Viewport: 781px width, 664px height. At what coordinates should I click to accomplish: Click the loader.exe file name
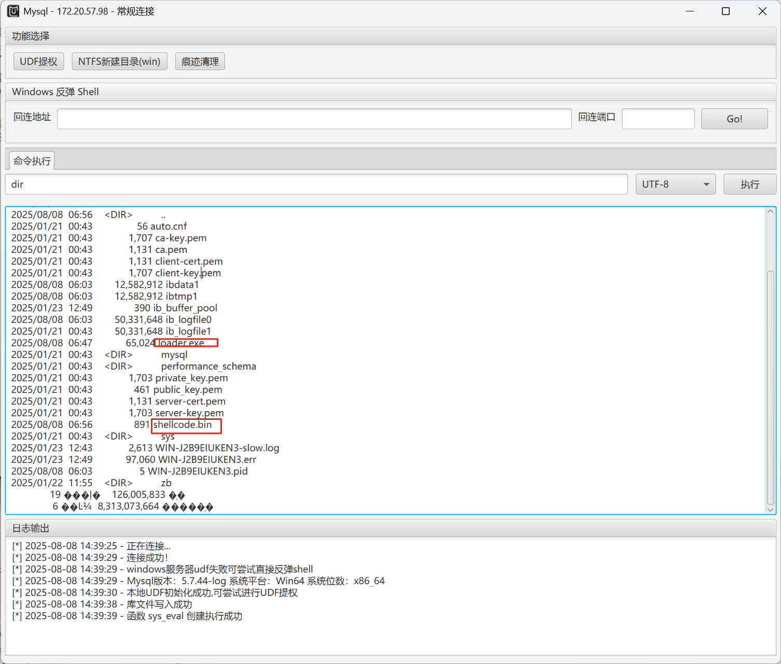click(180, 343)
